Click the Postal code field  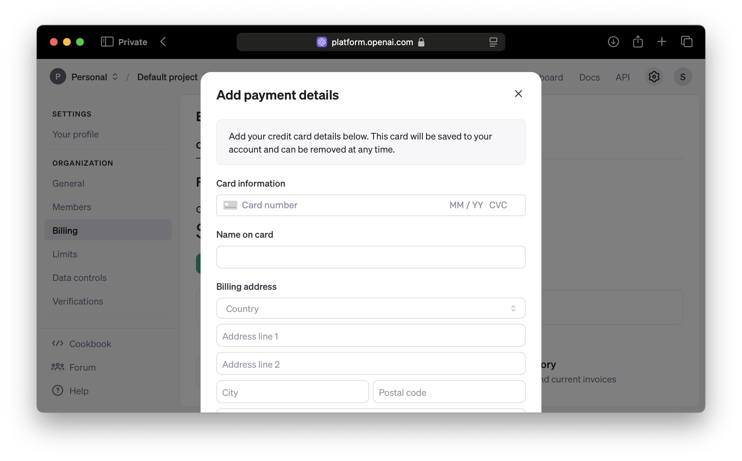coord(449,392)
